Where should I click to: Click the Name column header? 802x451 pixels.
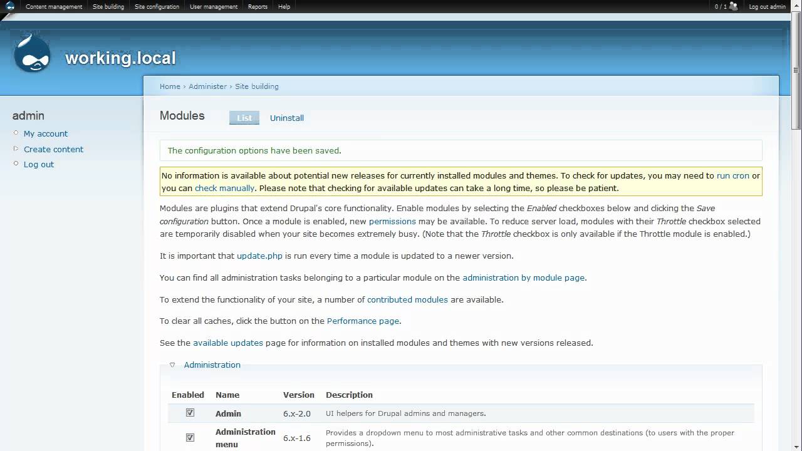[x=227, y=395]
